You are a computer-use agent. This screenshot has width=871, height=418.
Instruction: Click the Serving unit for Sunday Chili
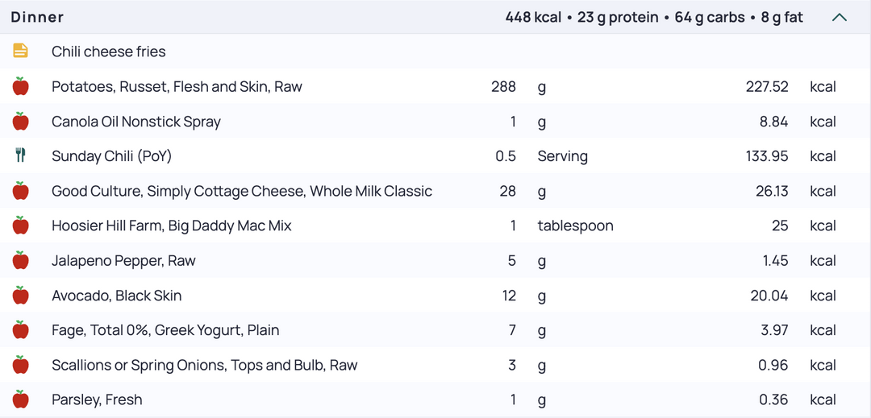[563, 156]
